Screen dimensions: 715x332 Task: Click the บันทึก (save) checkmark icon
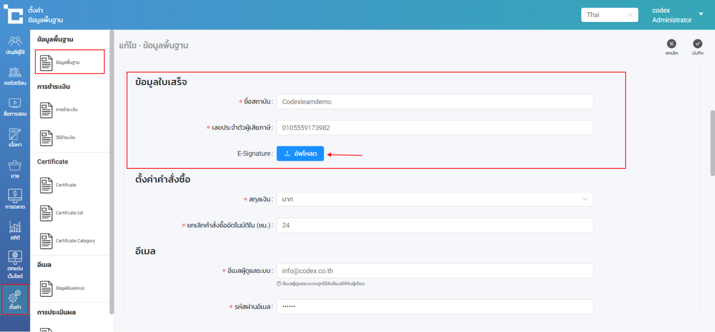pyautogui.click(x=698, y=44)
